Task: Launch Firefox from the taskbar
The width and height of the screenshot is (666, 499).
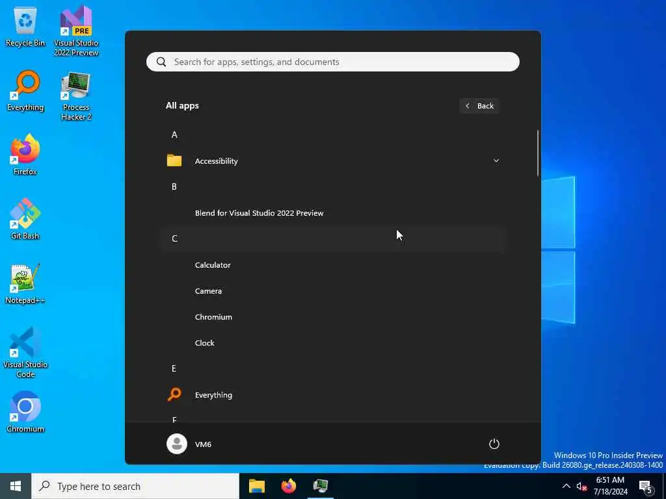Action: point(288,486)
